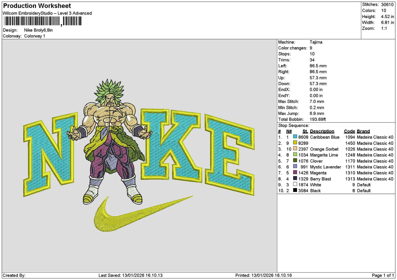Click the Max Stitch value '7.0 mm'
The height and width of the screenshot is (280, 397).
tap(317, 101)
